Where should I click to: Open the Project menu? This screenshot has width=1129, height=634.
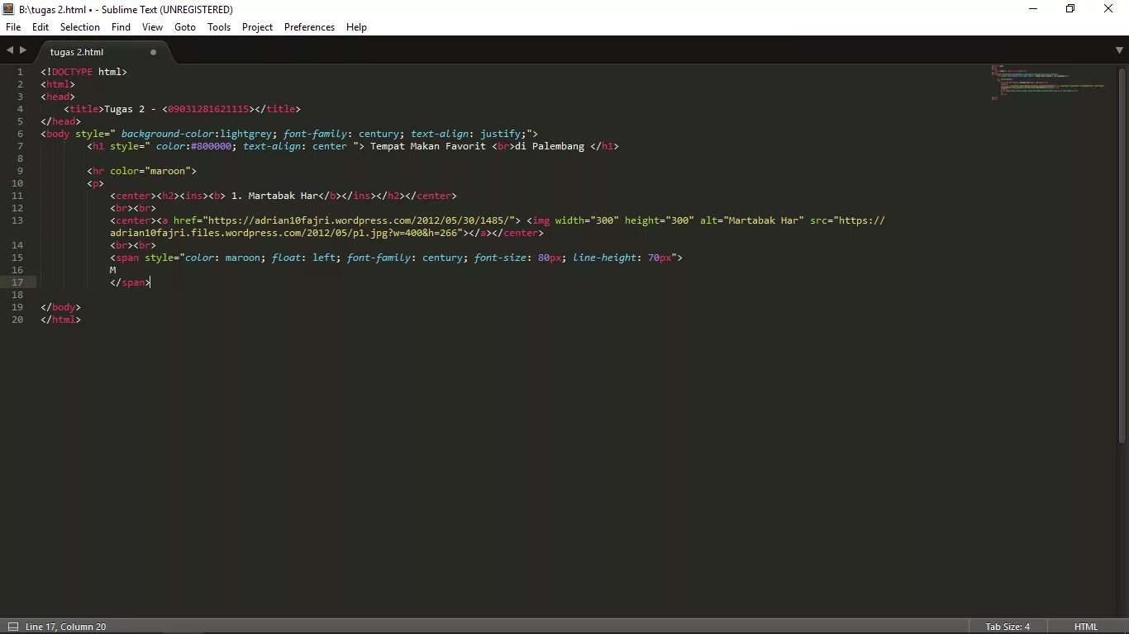click(257, 27)
